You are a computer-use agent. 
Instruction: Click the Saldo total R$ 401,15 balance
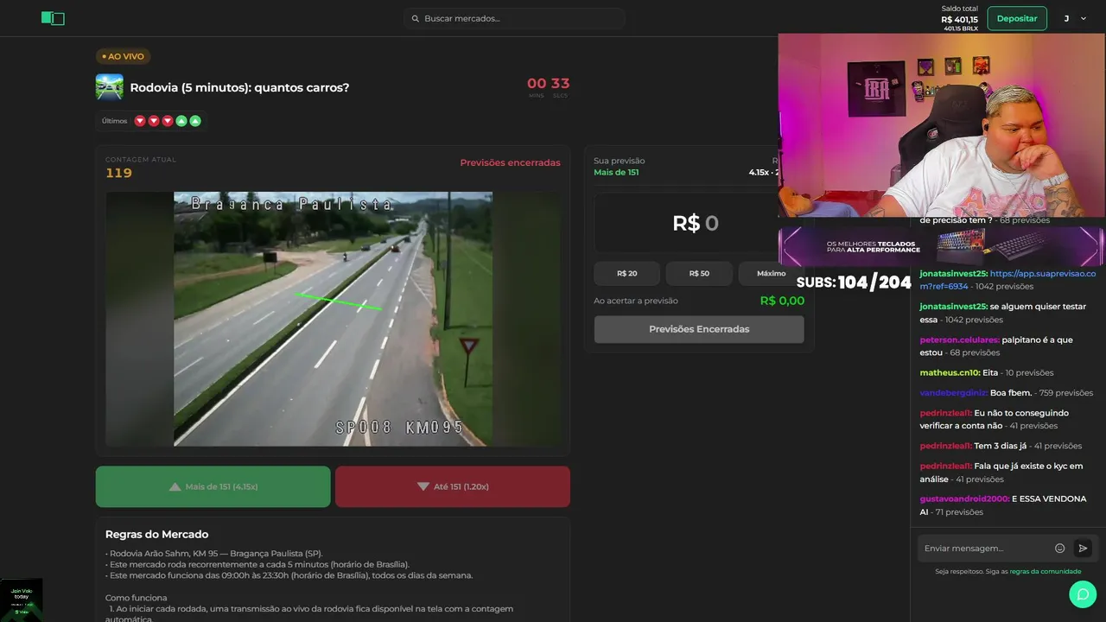point(959,18)
